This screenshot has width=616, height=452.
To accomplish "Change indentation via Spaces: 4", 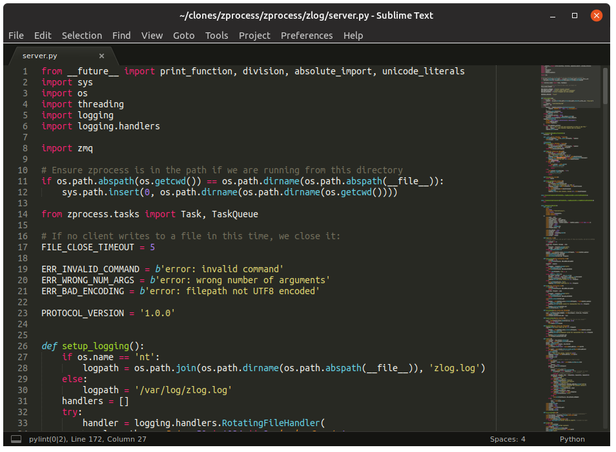I will click(507, 439).
